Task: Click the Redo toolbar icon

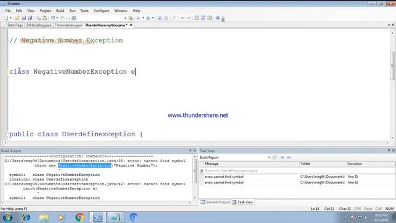Action: tap(62, 18)
